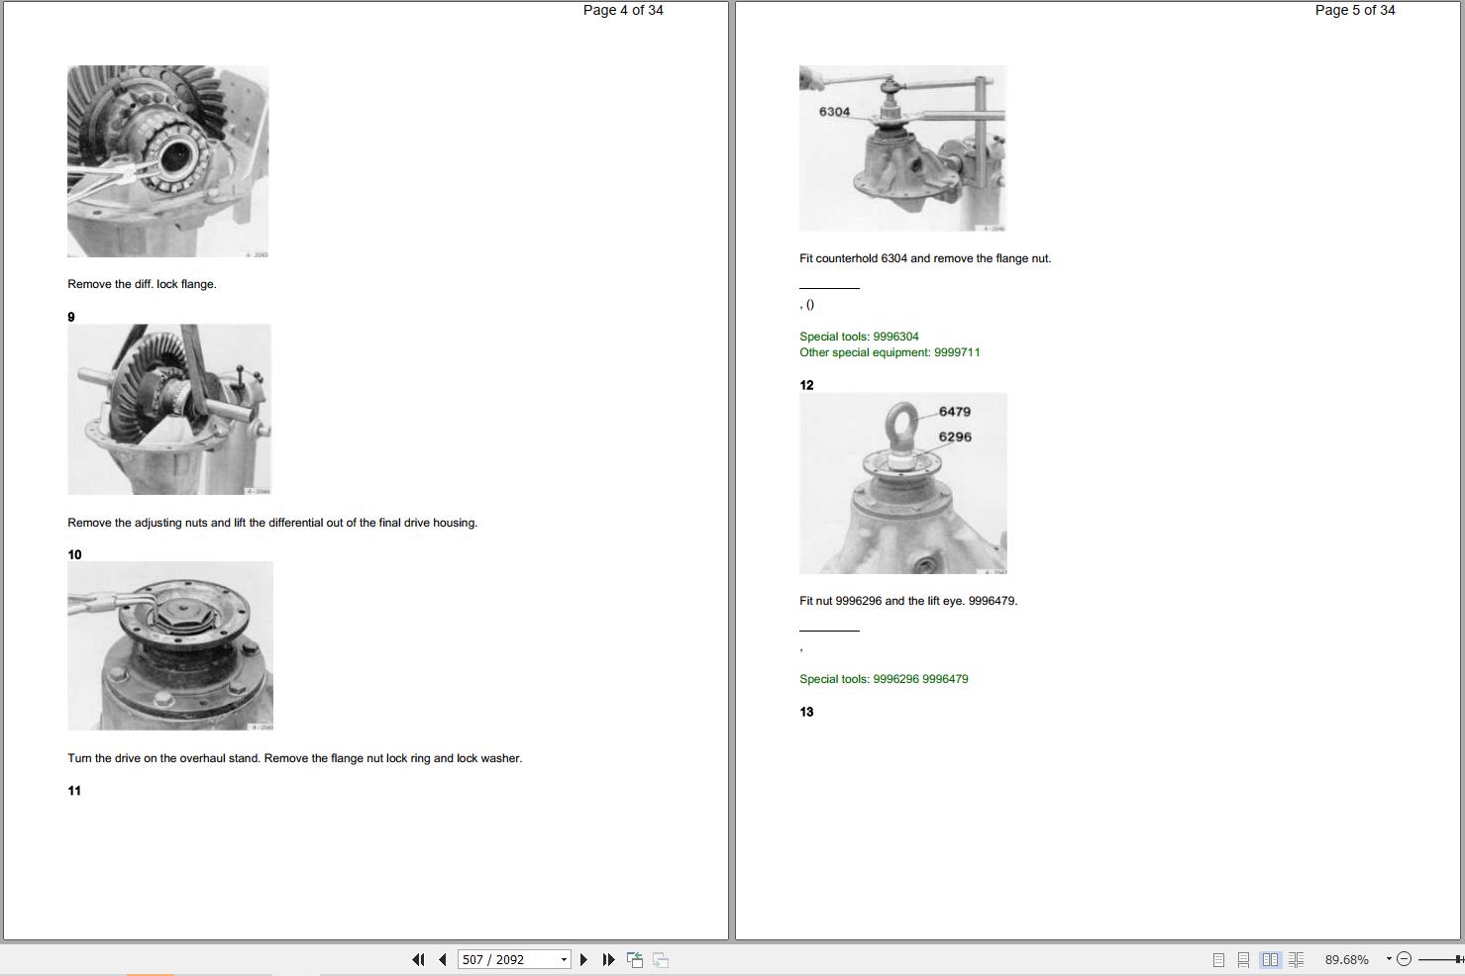
Task: Click 'Special tools: 9996304' green text
Action: coord(859,337)
